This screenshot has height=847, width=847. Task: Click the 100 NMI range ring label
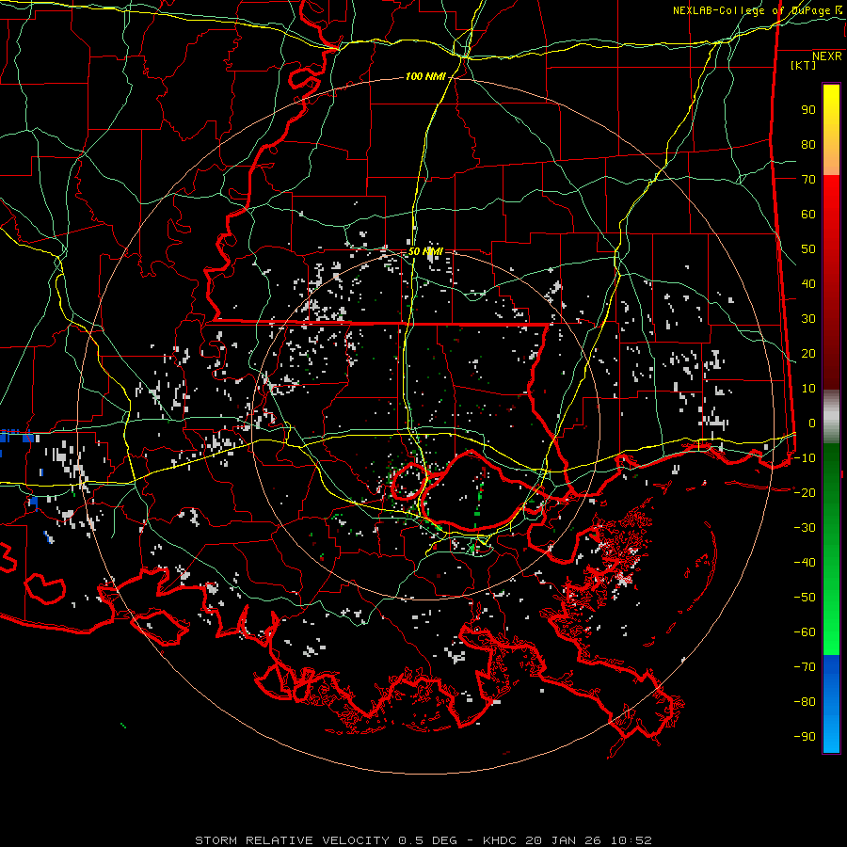point(425,77)
